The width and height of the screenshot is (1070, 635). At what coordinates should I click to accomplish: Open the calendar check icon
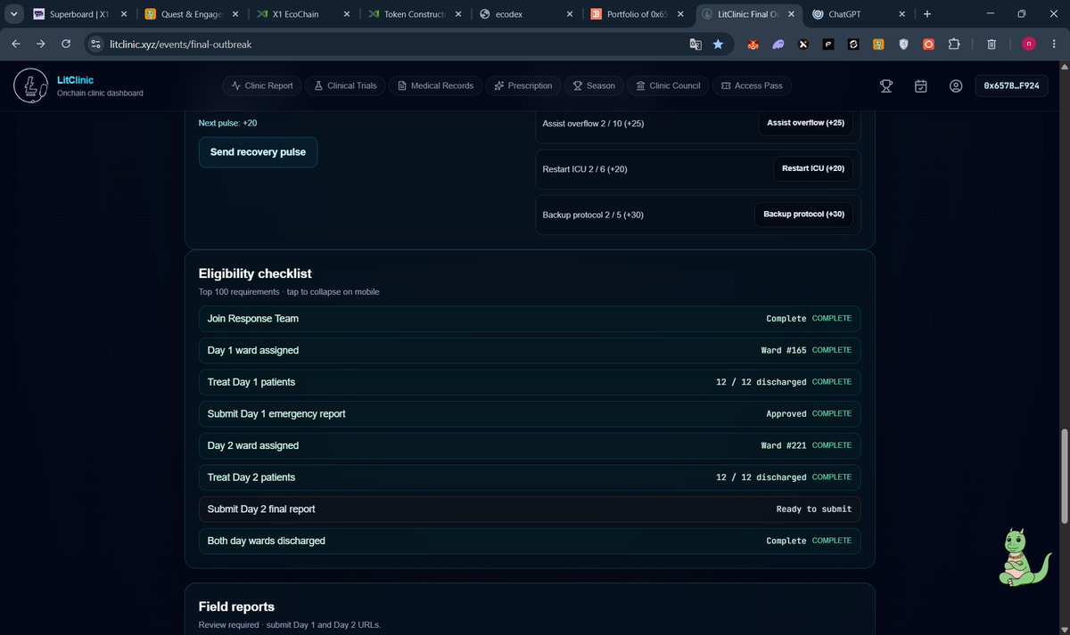[x=921, y=86]
